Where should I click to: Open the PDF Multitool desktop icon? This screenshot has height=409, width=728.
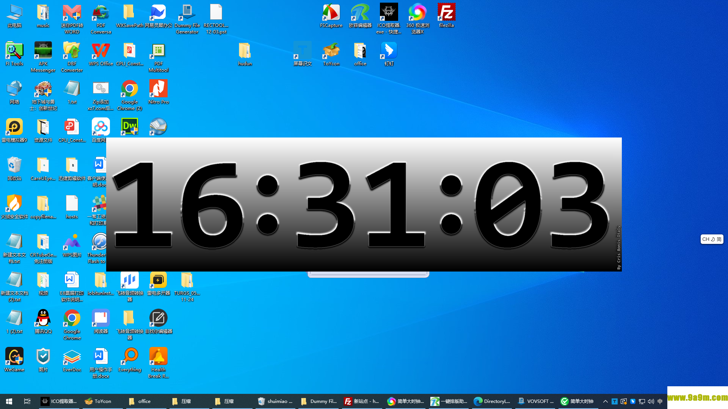pos(158,57)
